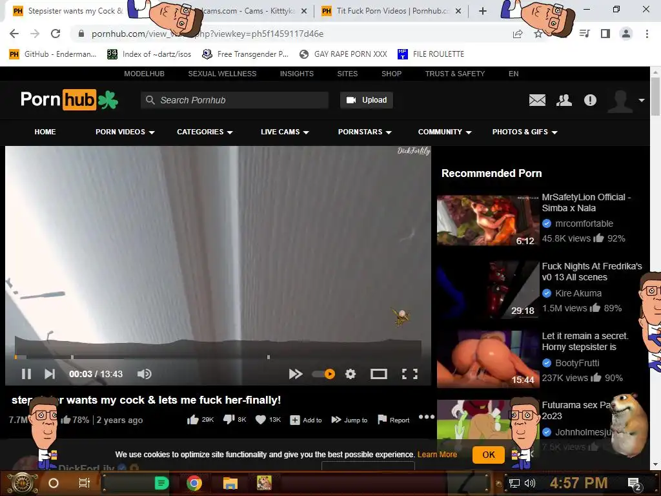Open Task View on the taskbar
Image resolution: width=661 pixels, height=496 pixels.
click(85, 483)
